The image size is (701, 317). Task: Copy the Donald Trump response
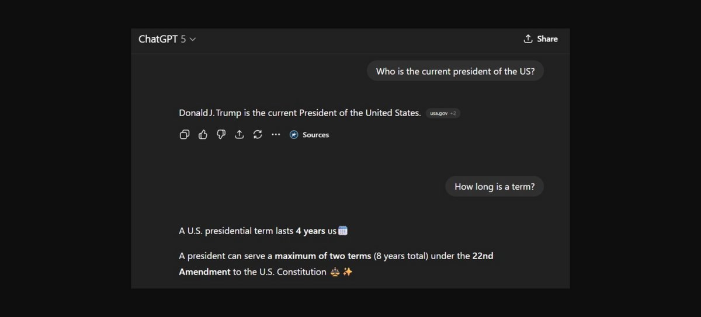tap(184, 135)
